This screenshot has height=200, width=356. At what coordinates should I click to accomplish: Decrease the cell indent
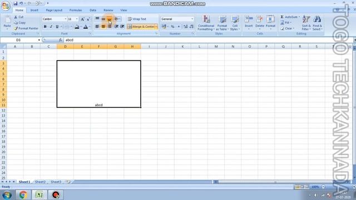tap(116, 27)
